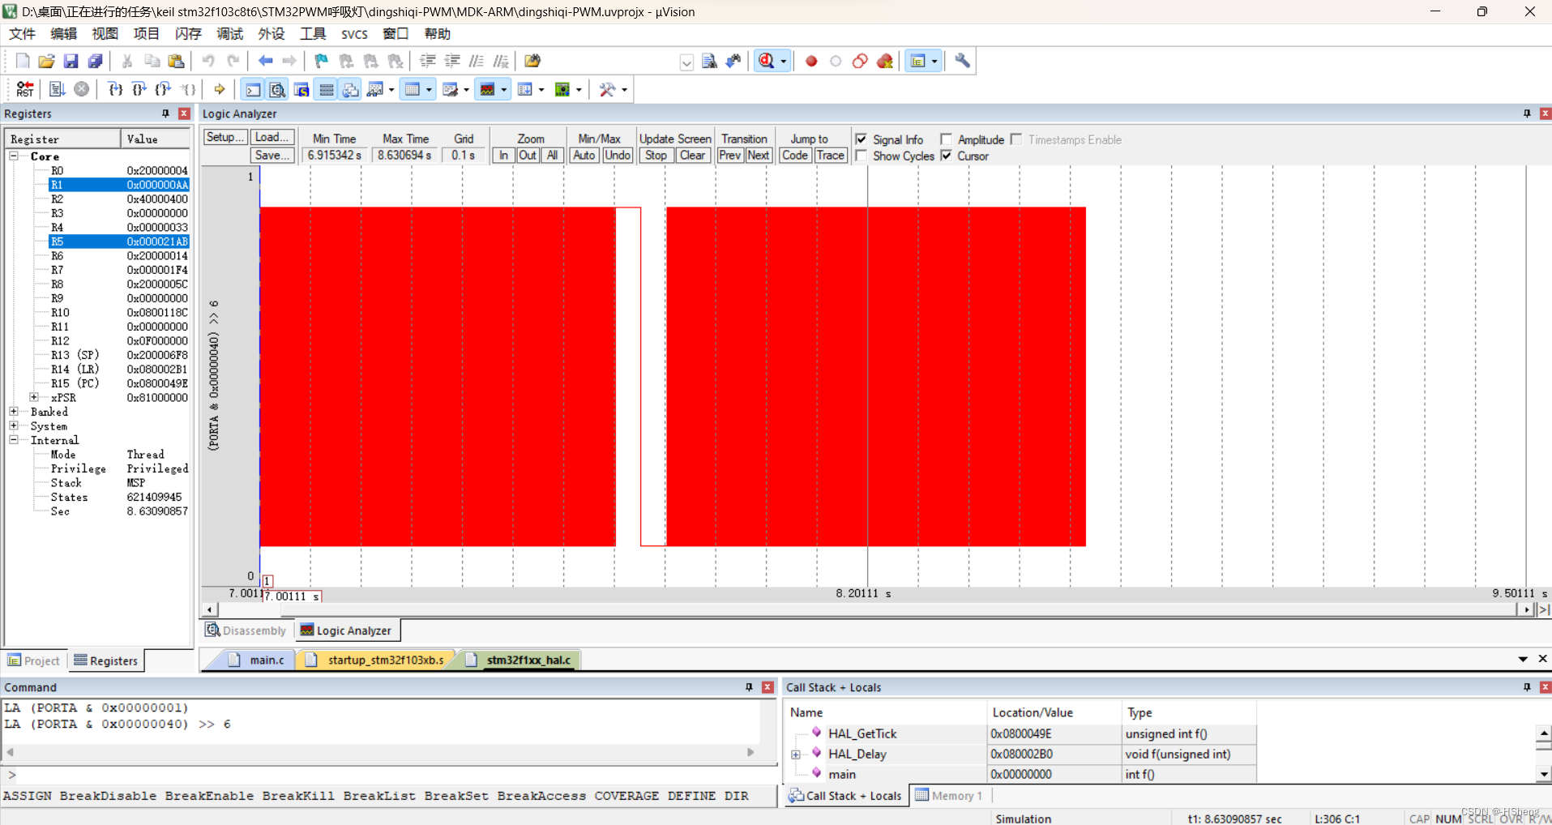Image resolution: width=1552 pixels, height=825 pixels.
Task: Expand the HAL_Delay call stack entry
Action: [796, 754]
